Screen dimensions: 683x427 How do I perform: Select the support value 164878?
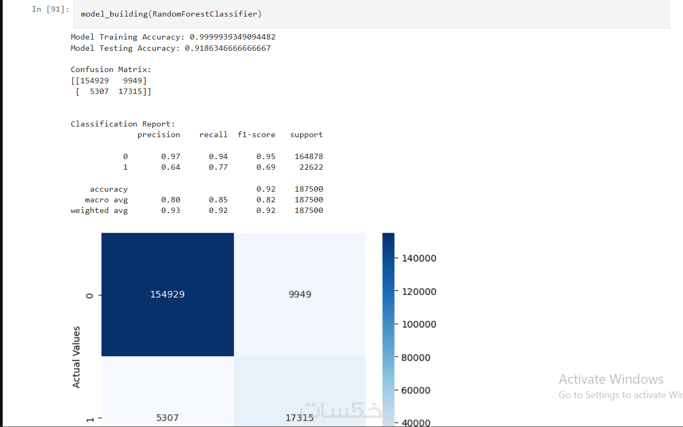(309, 156)
